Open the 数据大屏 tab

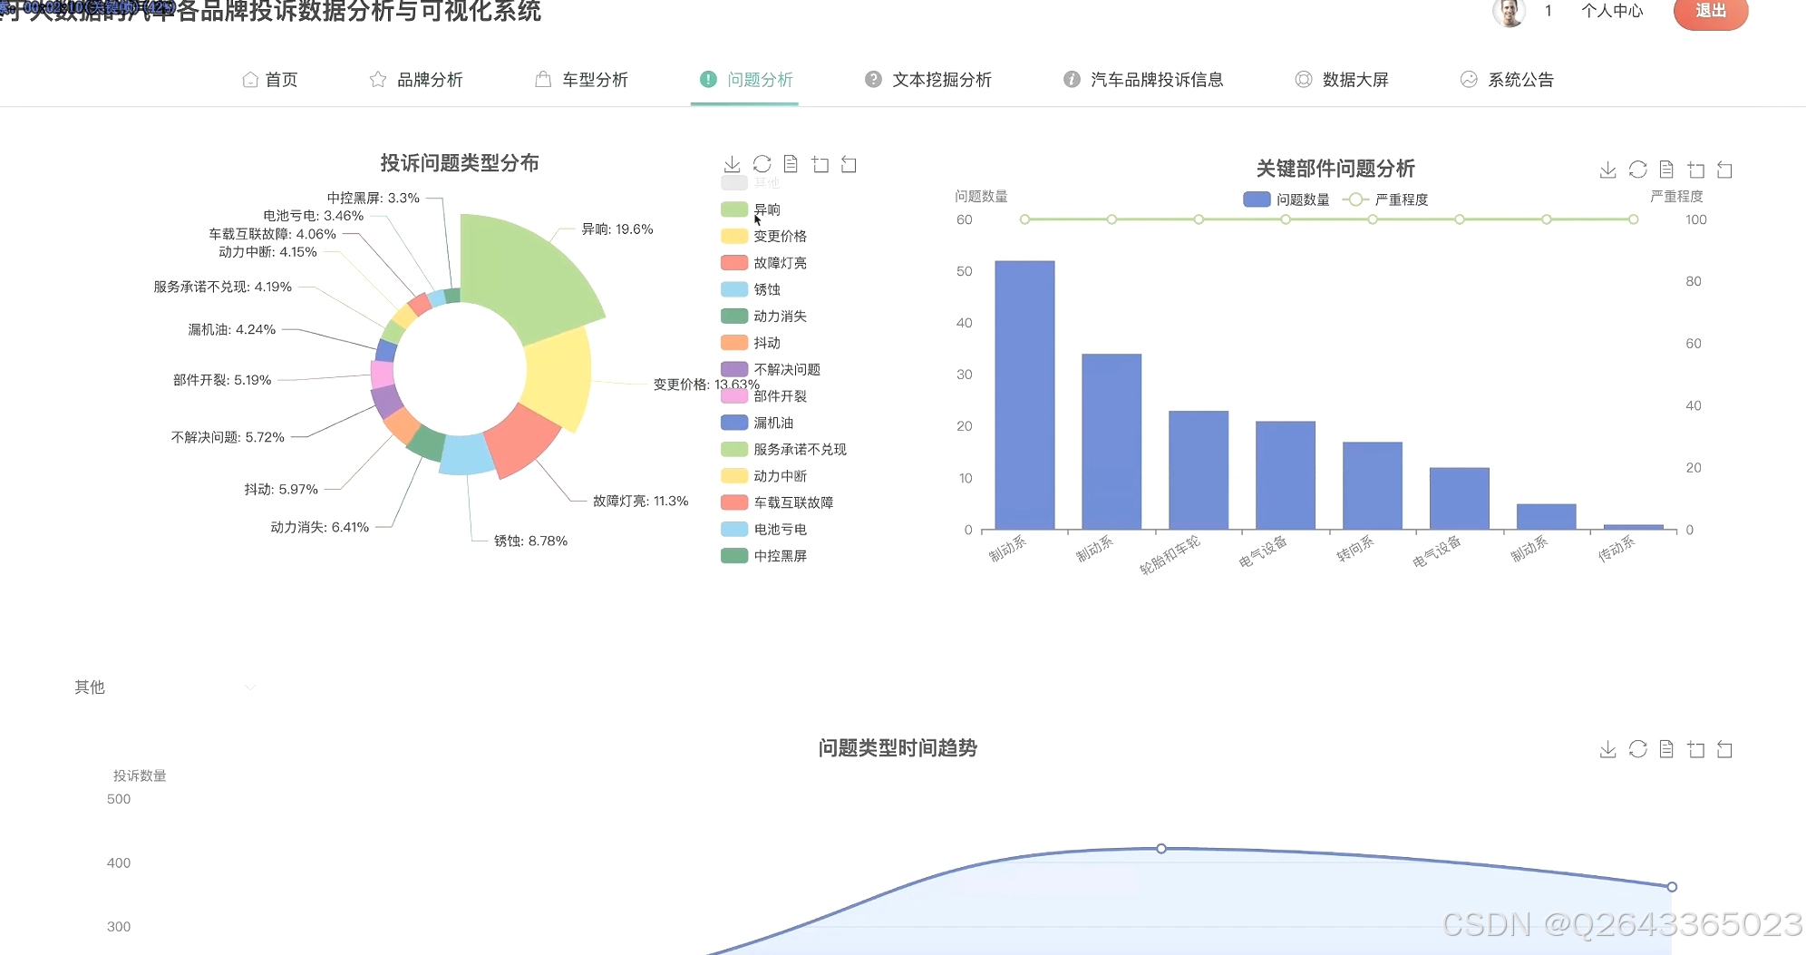point(1342,80)
